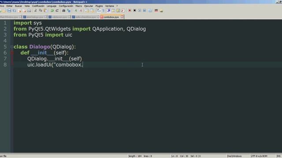Stop macro recording with the black square
Screen dimensions: 282x158
(134, 11)
